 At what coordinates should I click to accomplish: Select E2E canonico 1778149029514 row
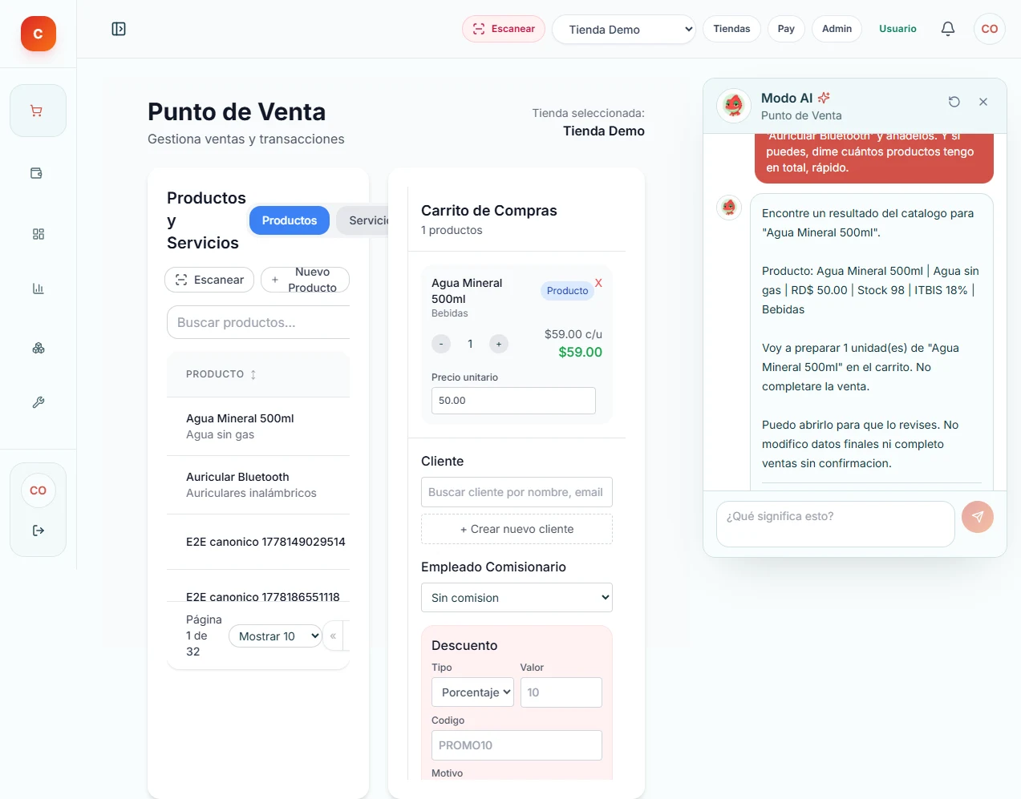click(258, 542)
